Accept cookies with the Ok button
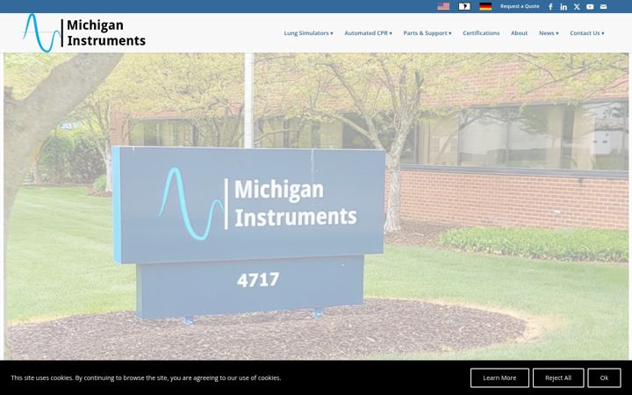The height and width of the screenshot is (395, 632). click(604, 377)
